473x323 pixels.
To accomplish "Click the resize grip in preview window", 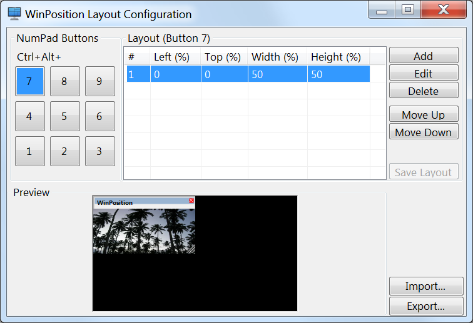I will click(x=191, y=250).
